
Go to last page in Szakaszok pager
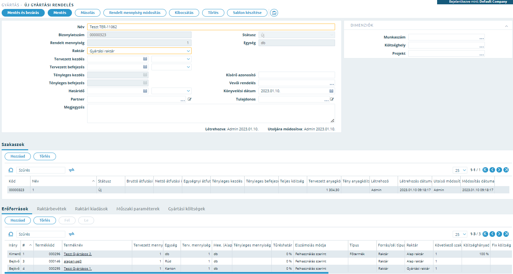506,170
